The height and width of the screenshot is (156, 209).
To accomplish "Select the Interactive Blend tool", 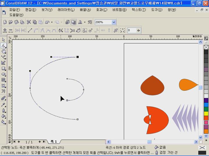I will [x=3, y=98].
